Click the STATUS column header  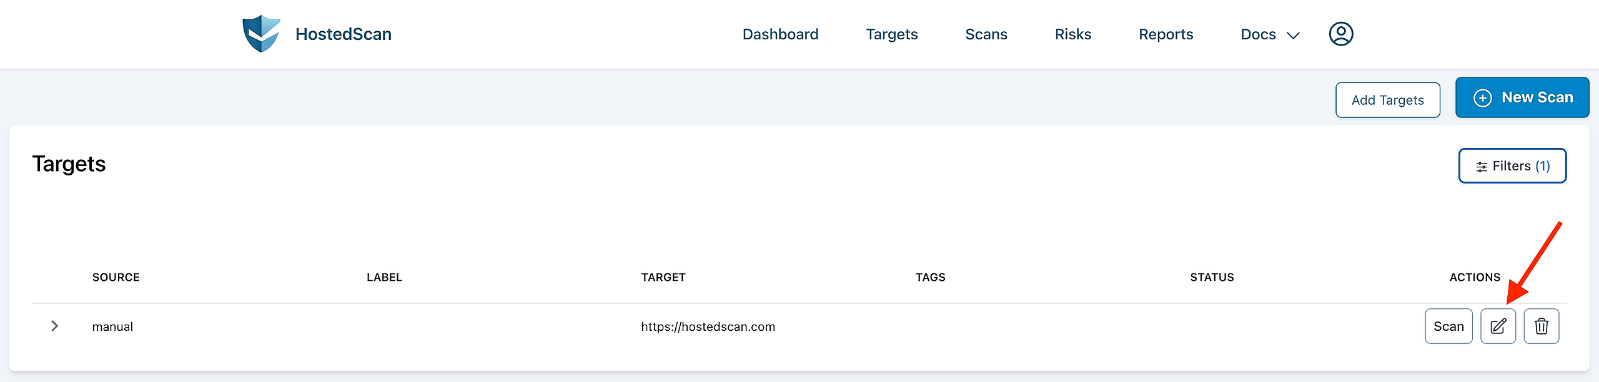[x=1212, y=277]
